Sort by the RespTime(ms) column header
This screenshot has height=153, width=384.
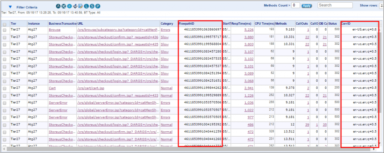(243, 24)
